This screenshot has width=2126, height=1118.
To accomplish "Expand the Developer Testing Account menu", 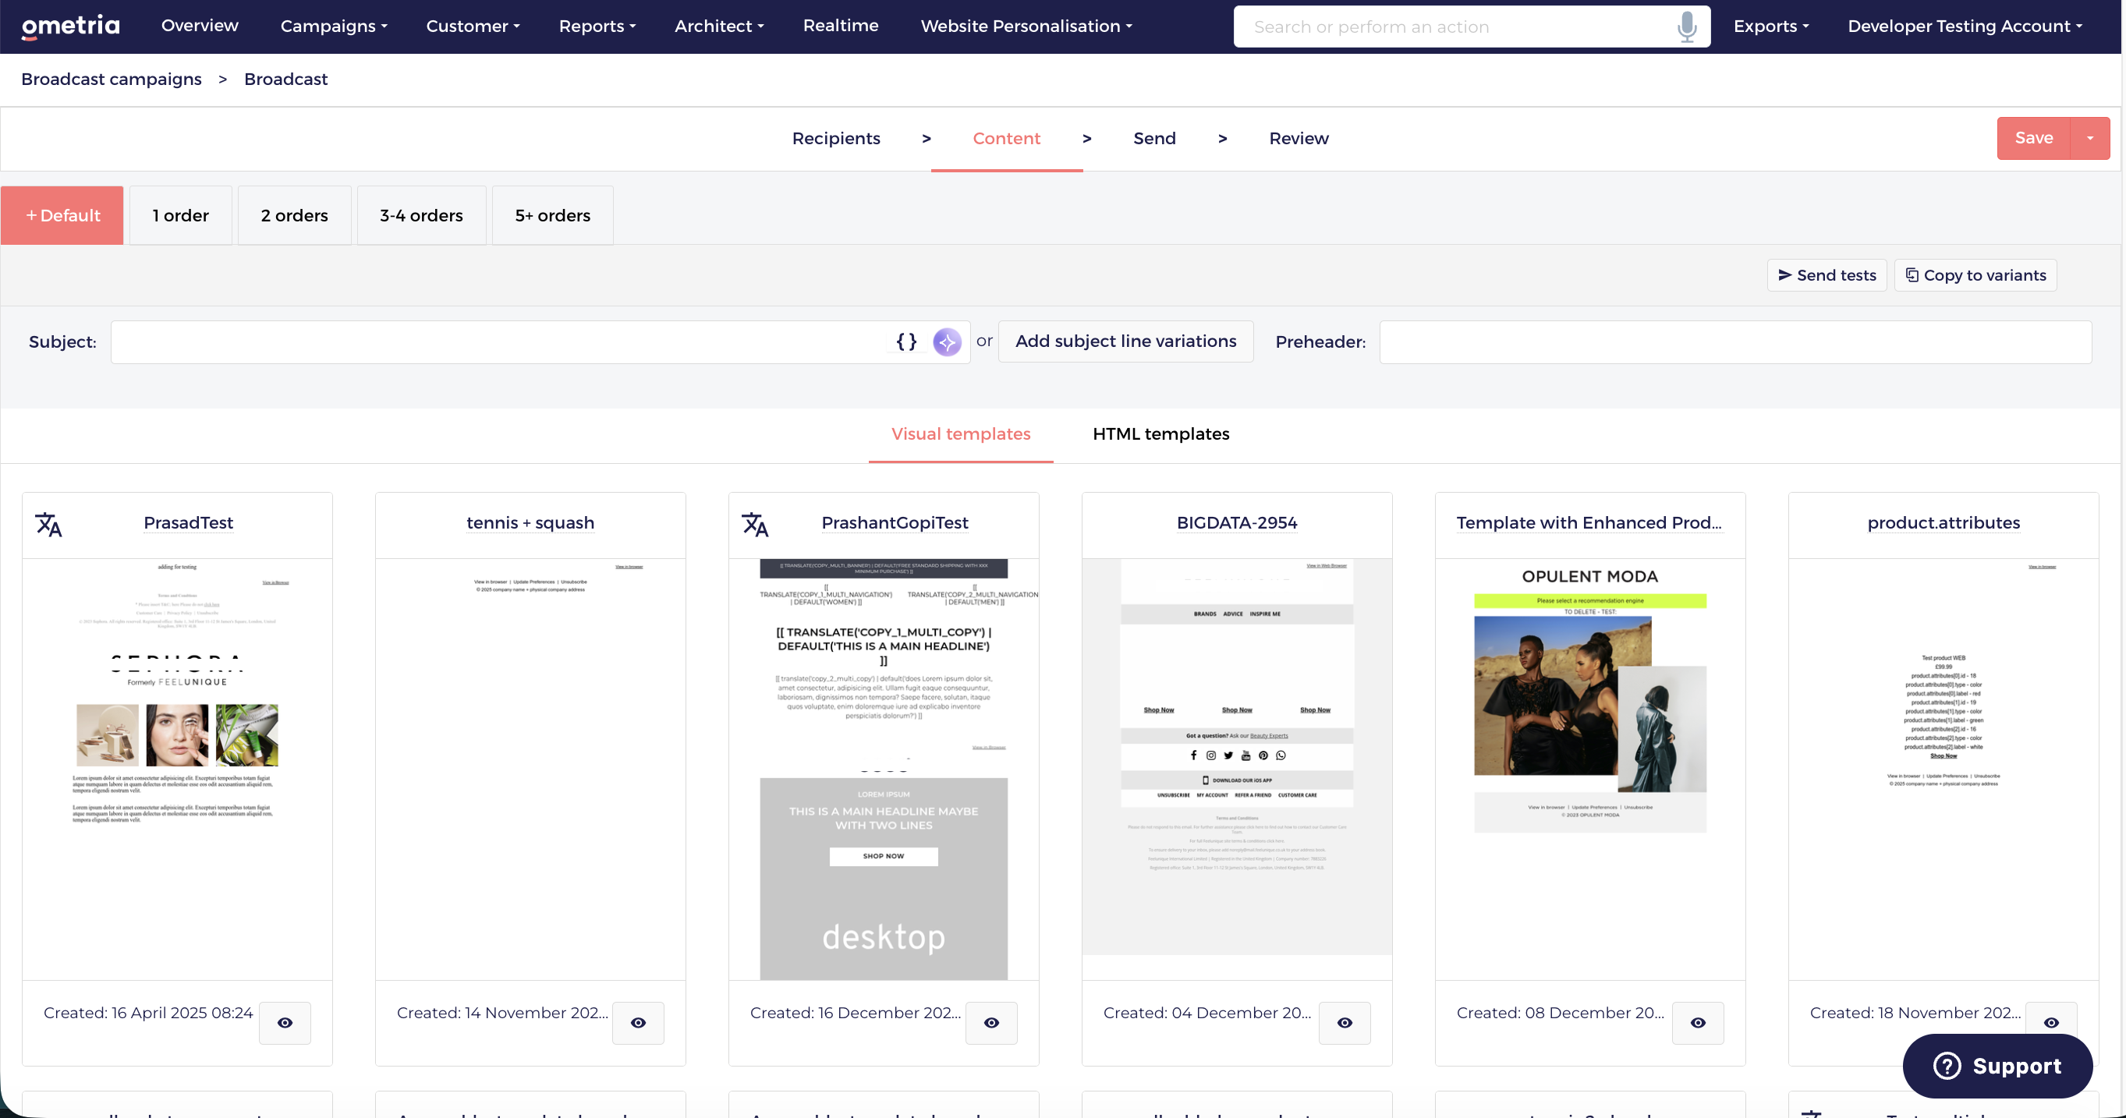I will coord(1965,26).
